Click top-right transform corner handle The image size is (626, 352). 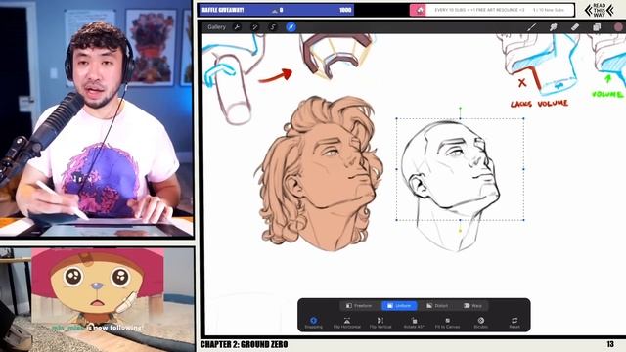[x=524, y=118]
